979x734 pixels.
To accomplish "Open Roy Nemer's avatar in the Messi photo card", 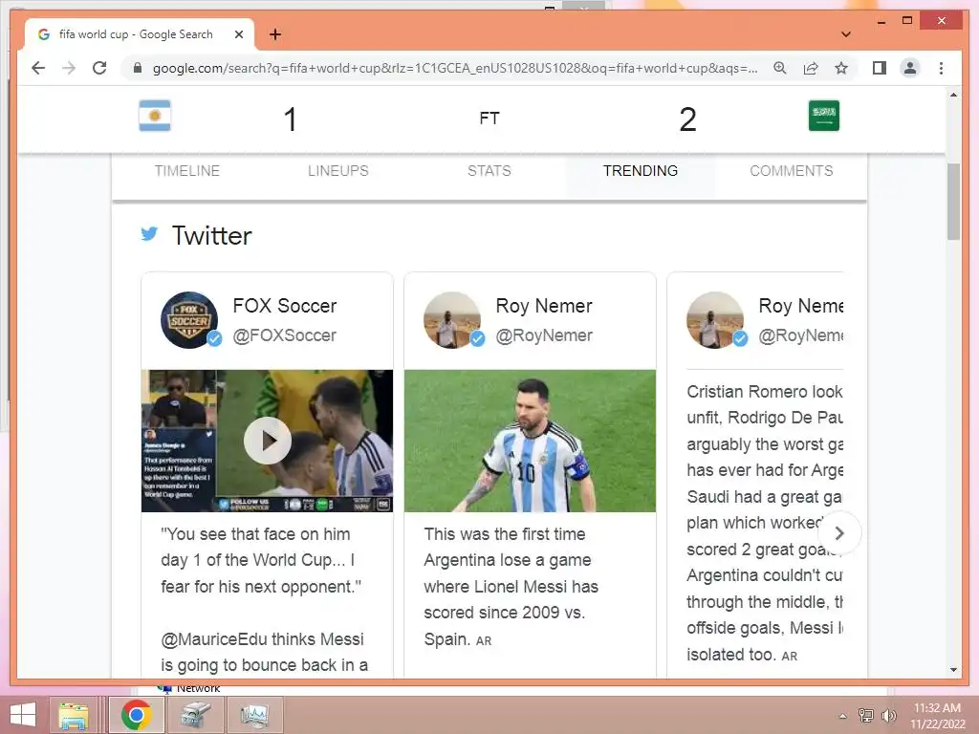I will (452, 319).
